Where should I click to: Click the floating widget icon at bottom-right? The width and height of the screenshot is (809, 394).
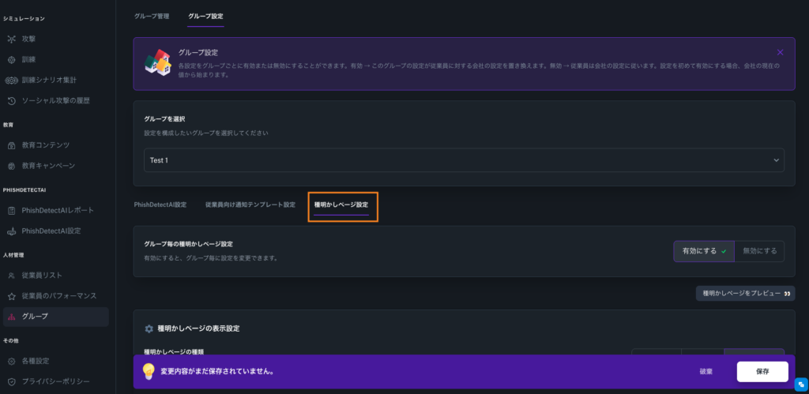(800, 385)
